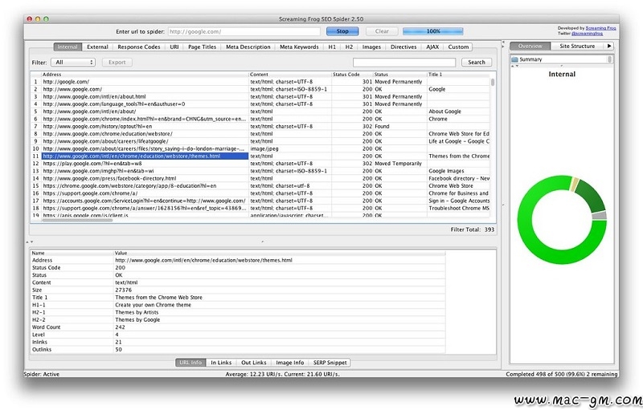This screenshot has height=410, width=643.
Task: Sort by the Status Code column header
Action: point(352,75)
